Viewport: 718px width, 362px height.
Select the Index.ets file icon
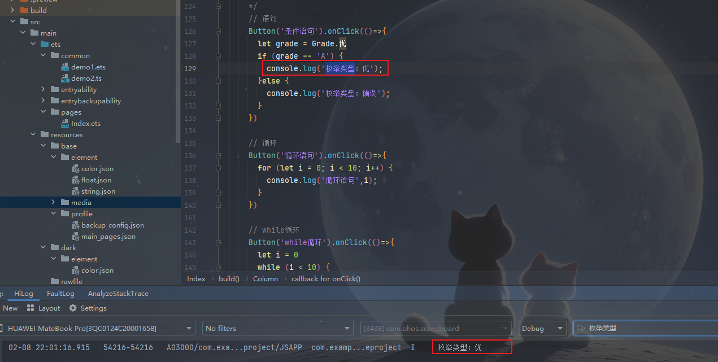point(65,124)
